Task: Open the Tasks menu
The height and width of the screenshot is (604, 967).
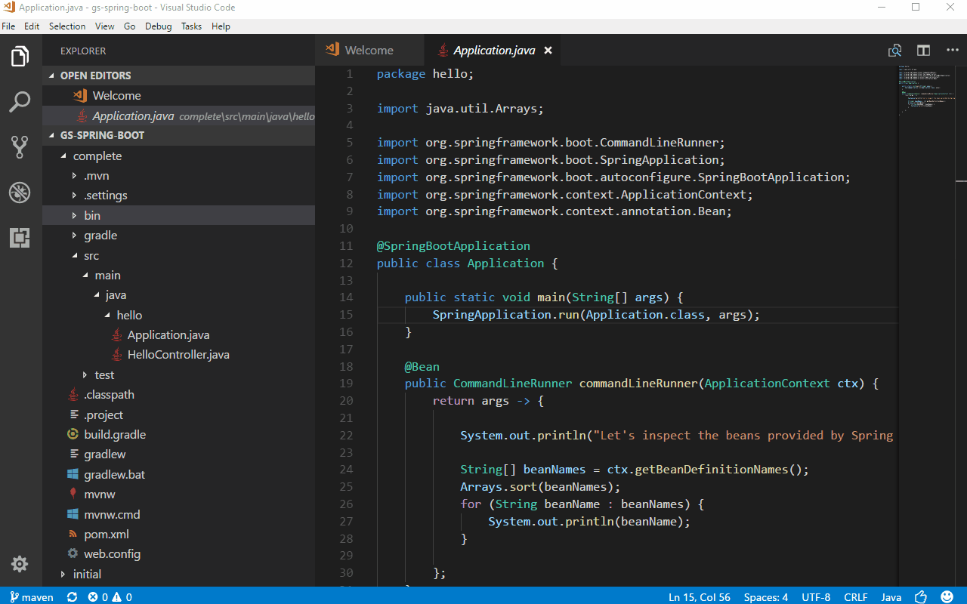Action: click(x=190, y=26)
